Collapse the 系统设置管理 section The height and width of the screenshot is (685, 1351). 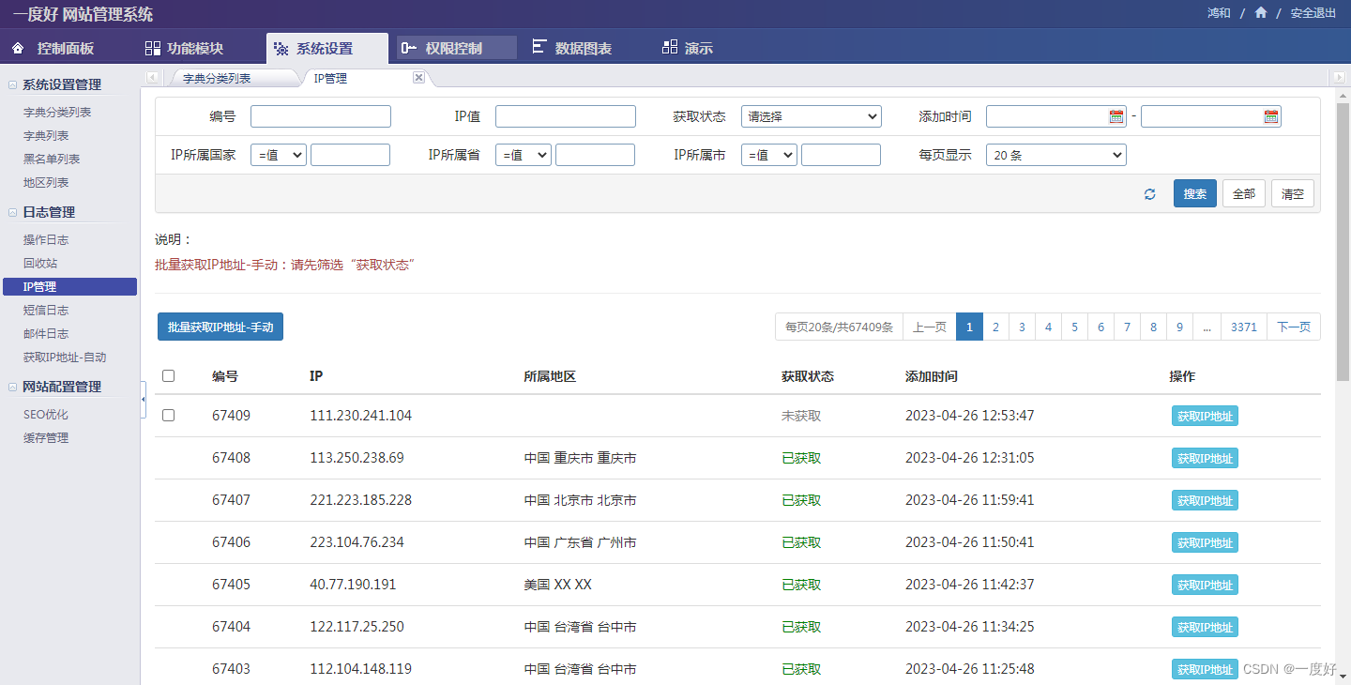(x=13, y=85)
